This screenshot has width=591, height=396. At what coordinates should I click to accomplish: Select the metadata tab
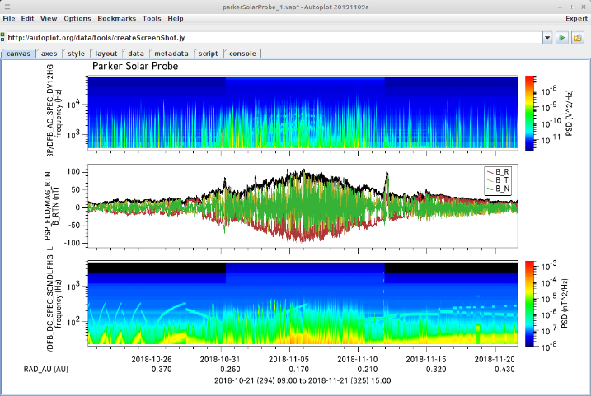click(171, 54)
